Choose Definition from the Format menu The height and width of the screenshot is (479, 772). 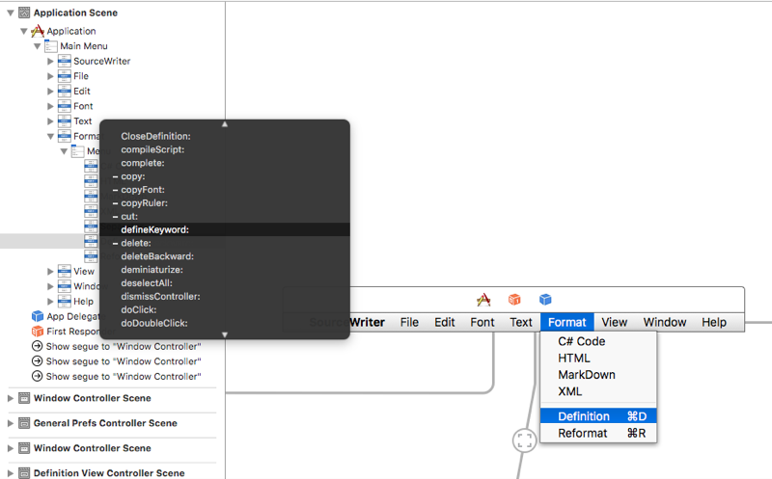coord(583,416)
